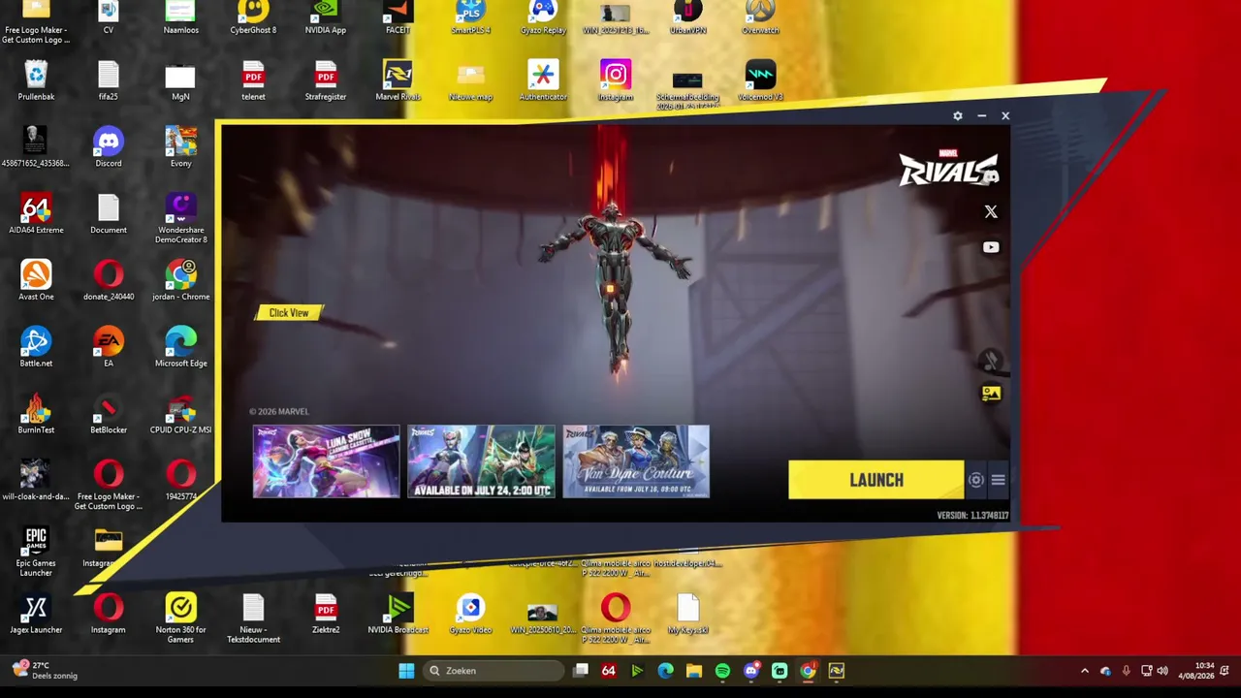Open Wondershare DemoCreator 8 shortcut

pyautogui.click(x=181, y=217)
